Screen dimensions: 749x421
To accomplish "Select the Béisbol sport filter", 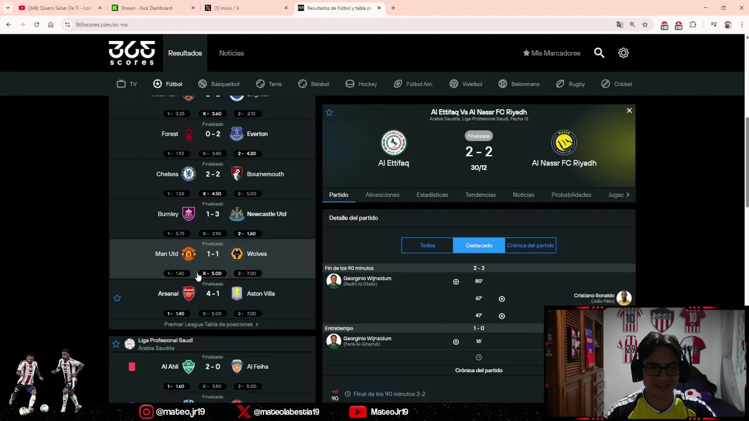I will pos(314,84).
